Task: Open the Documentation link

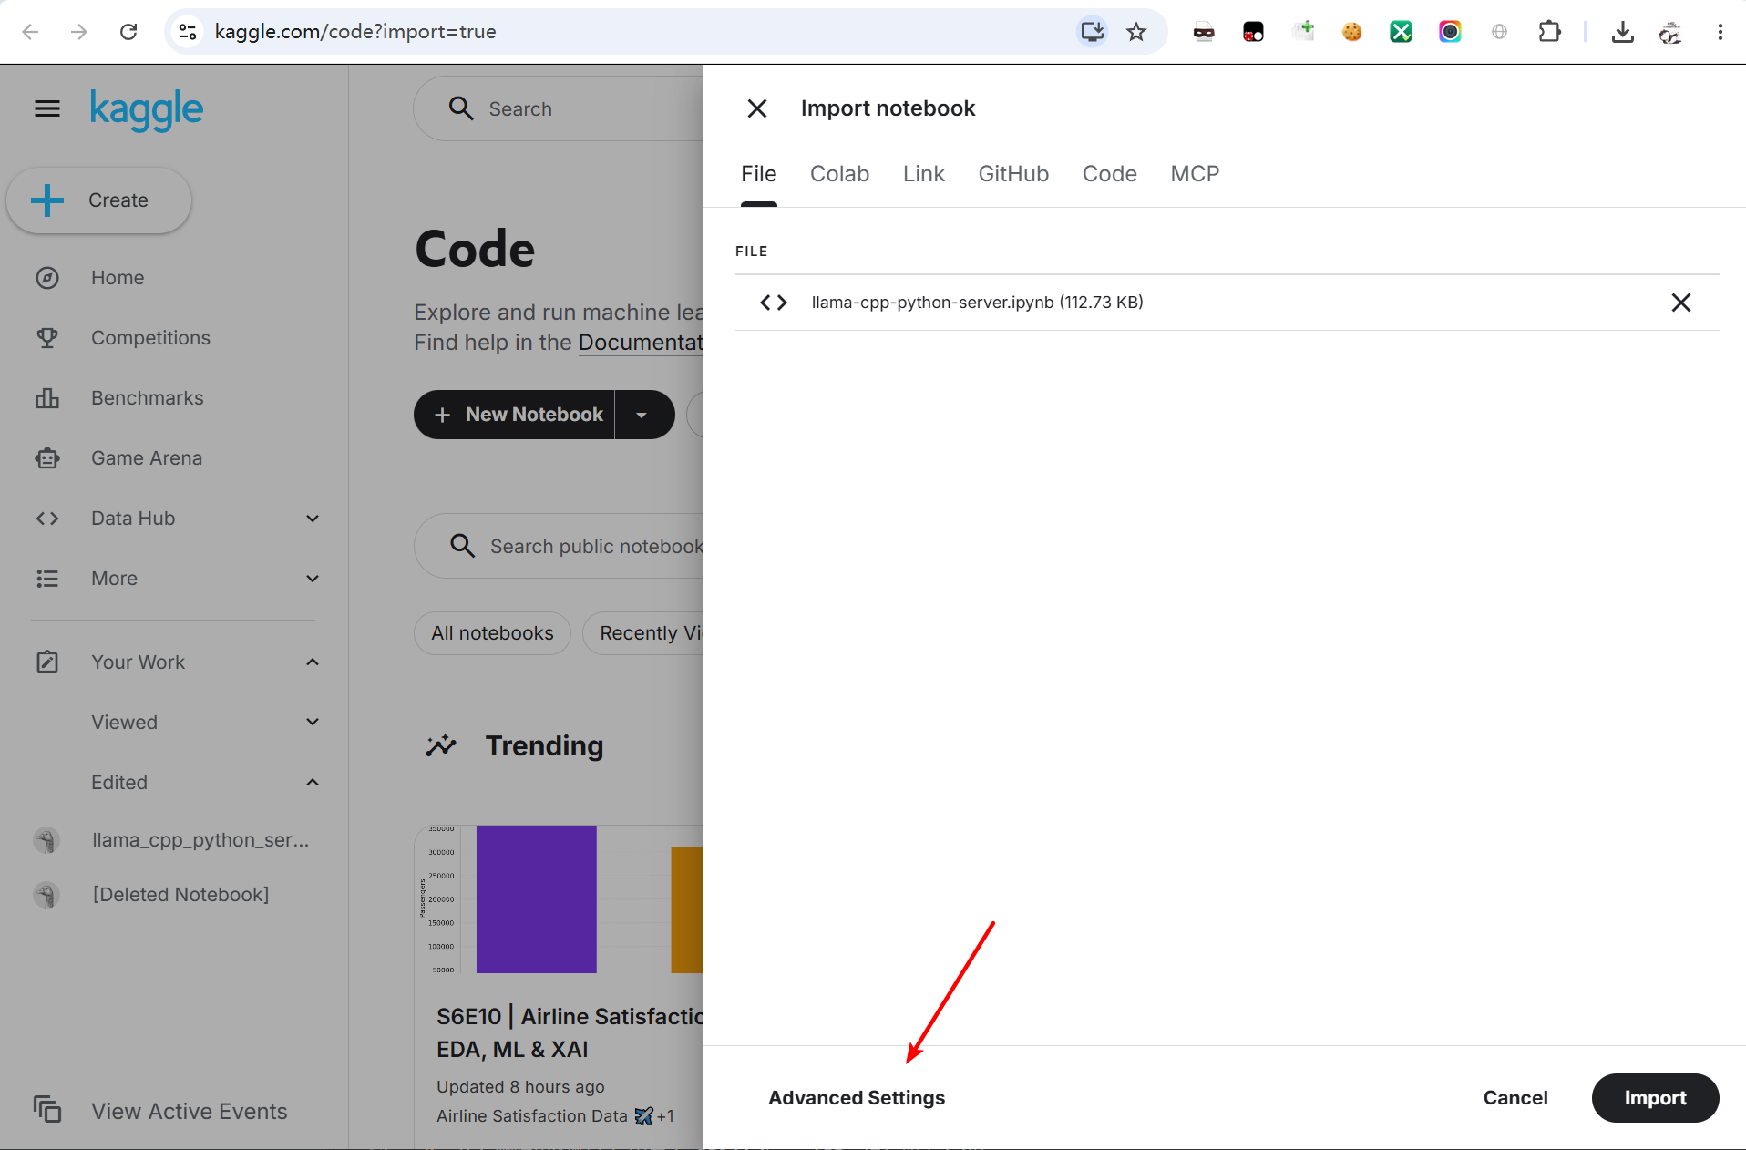Action: coord(640,343)
